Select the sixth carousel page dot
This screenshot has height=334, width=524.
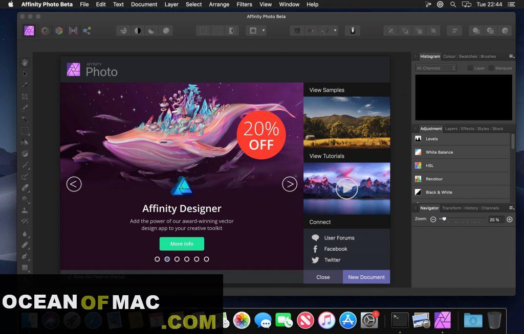[x=207, y=259]
